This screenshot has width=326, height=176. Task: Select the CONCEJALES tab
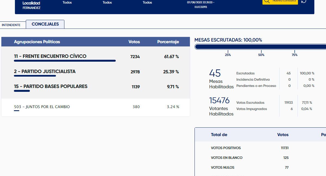45,24
